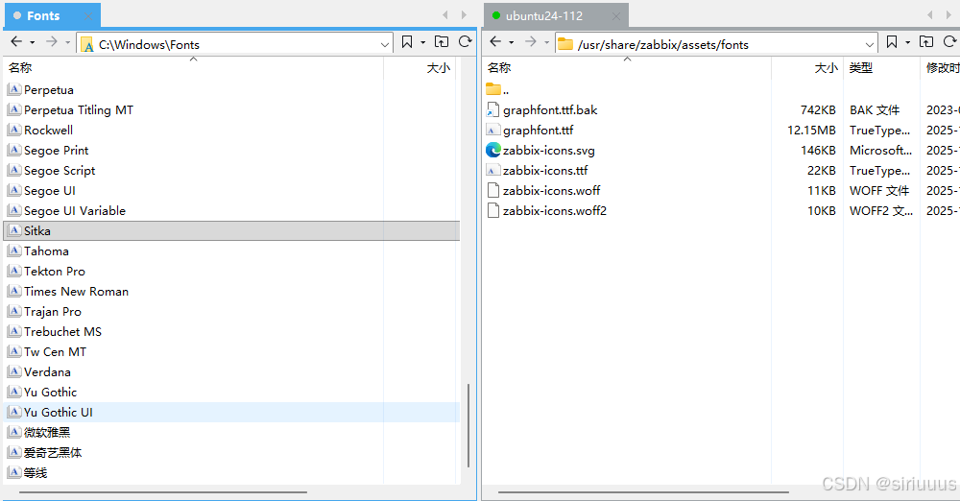Screen dimensions: 960x501
Task: Select the zabbix-icons.woff file
Action: [x=551, y=191]
